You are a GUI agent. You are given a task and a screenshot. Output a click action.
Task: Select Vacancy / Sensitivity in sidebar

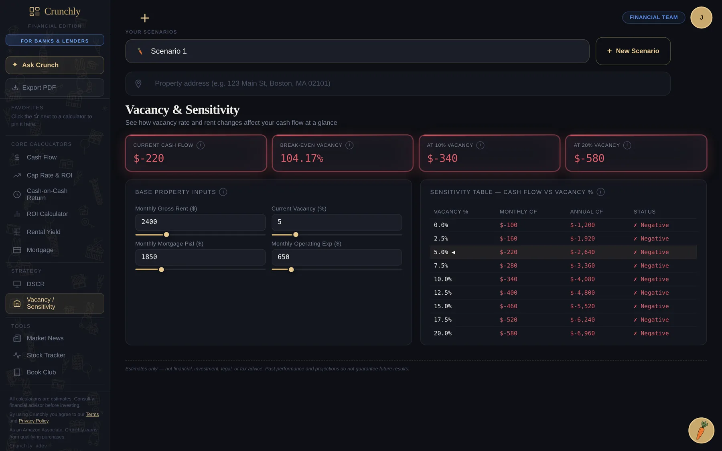click(x=55, y=303)
